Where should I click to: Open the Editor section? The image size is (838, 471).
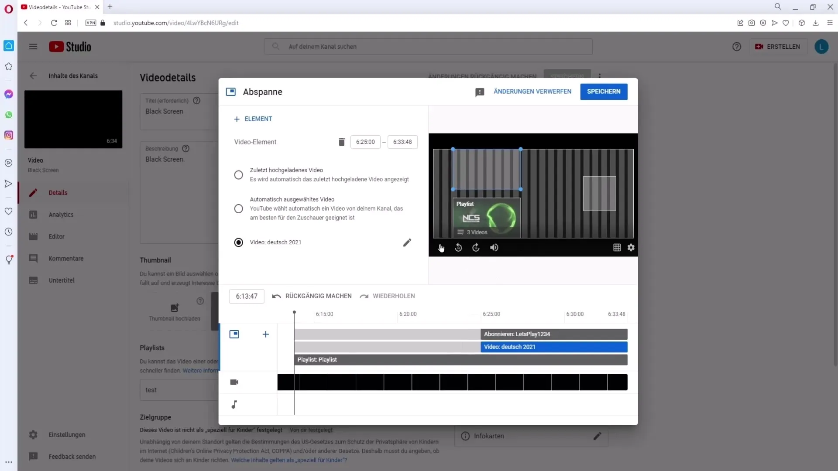[x=73, y=236]
